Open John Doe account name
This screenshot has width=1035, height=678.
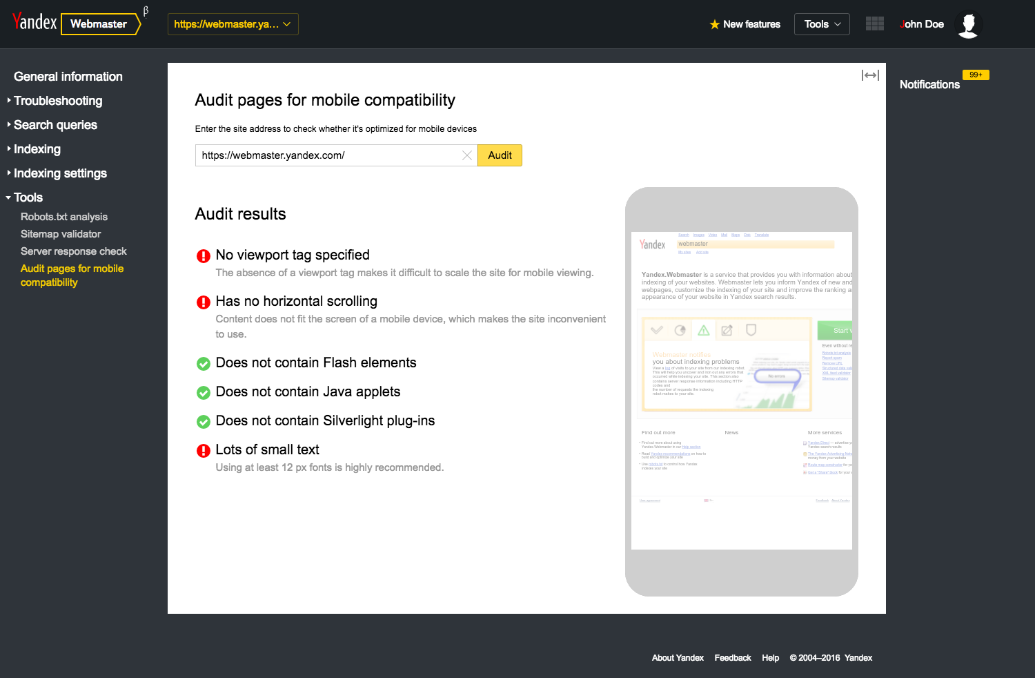click(922, 24)
